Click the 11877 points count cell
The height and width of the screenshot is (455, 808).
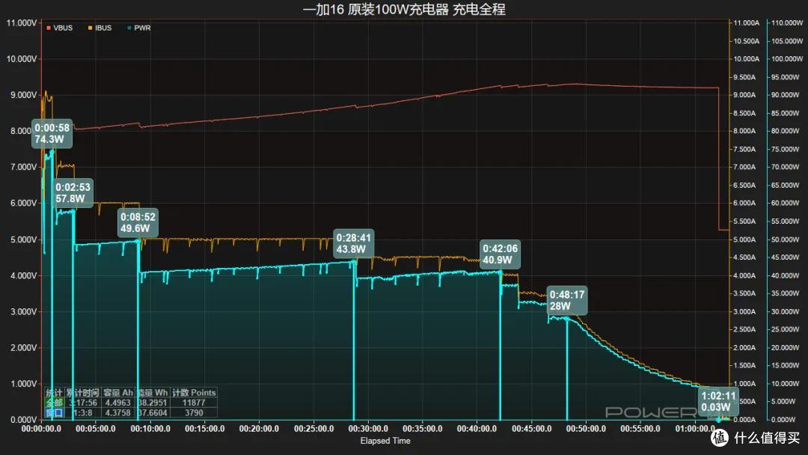(194, 403)
